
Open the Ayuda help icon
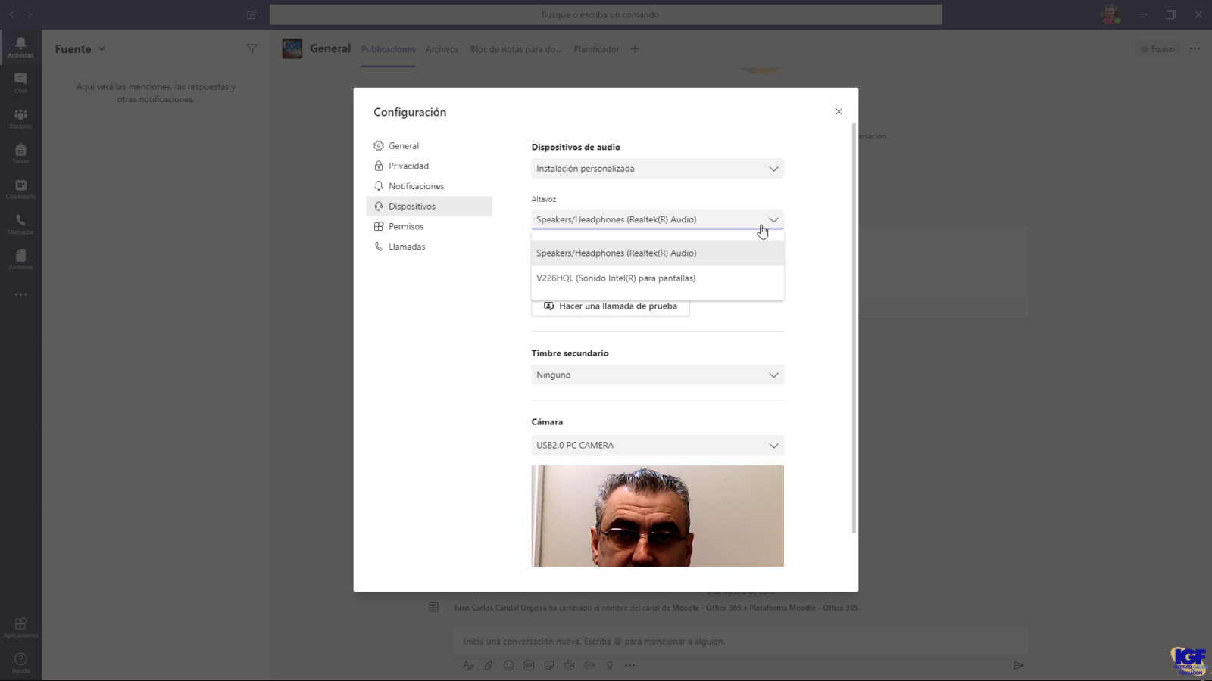pyautogui.click(x=20, y=662)
